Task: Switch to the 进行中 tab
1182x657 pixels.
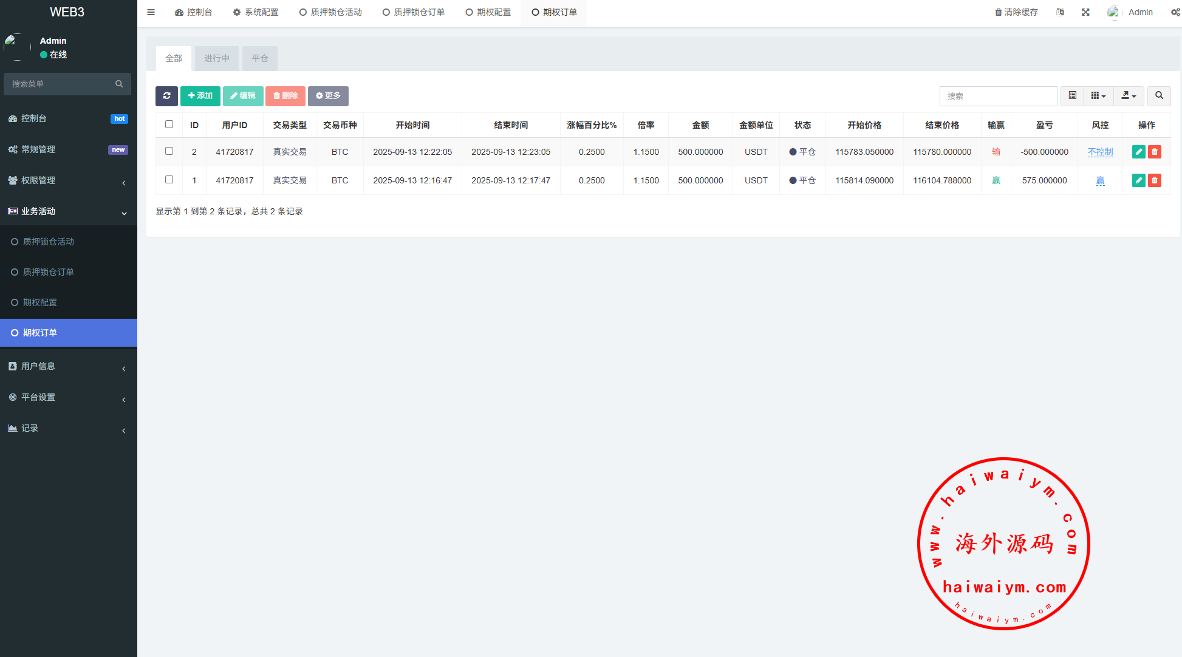Action: tap(217, 58)
